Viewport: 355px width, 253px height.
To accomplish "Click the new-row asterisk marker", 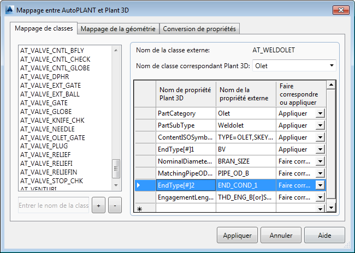I will pos(139,209).
